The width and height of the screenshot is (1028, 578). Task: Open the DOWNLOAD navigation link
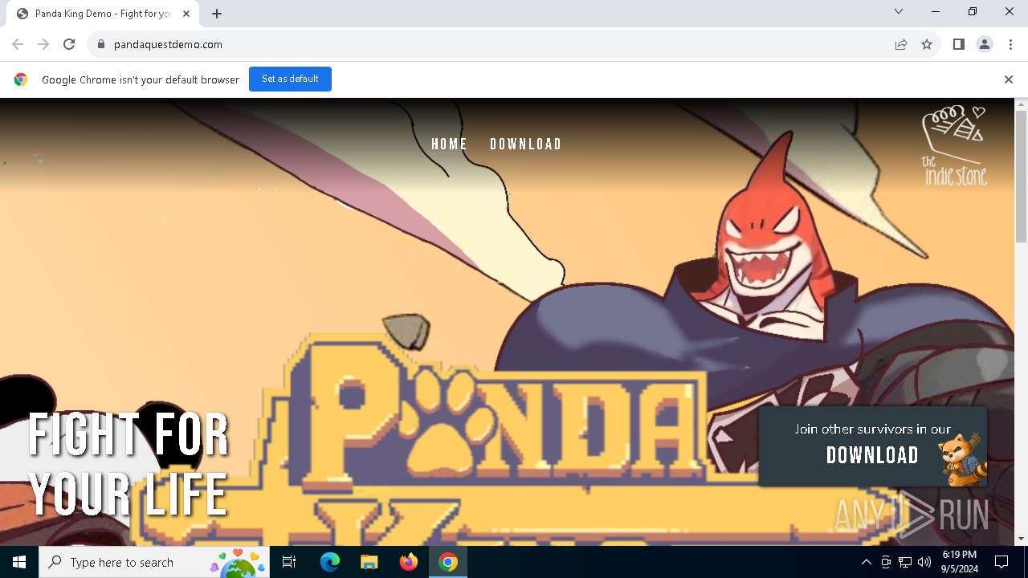[x=526, y=144]
